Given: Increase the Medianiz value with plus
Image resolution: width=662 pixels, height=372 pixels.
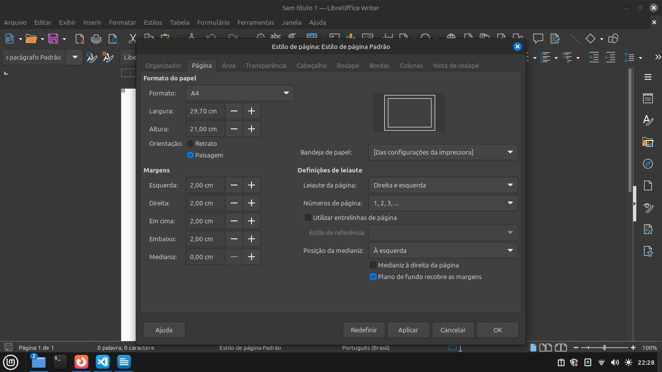Looking at the screenshot, I should [x=252, y=257].
